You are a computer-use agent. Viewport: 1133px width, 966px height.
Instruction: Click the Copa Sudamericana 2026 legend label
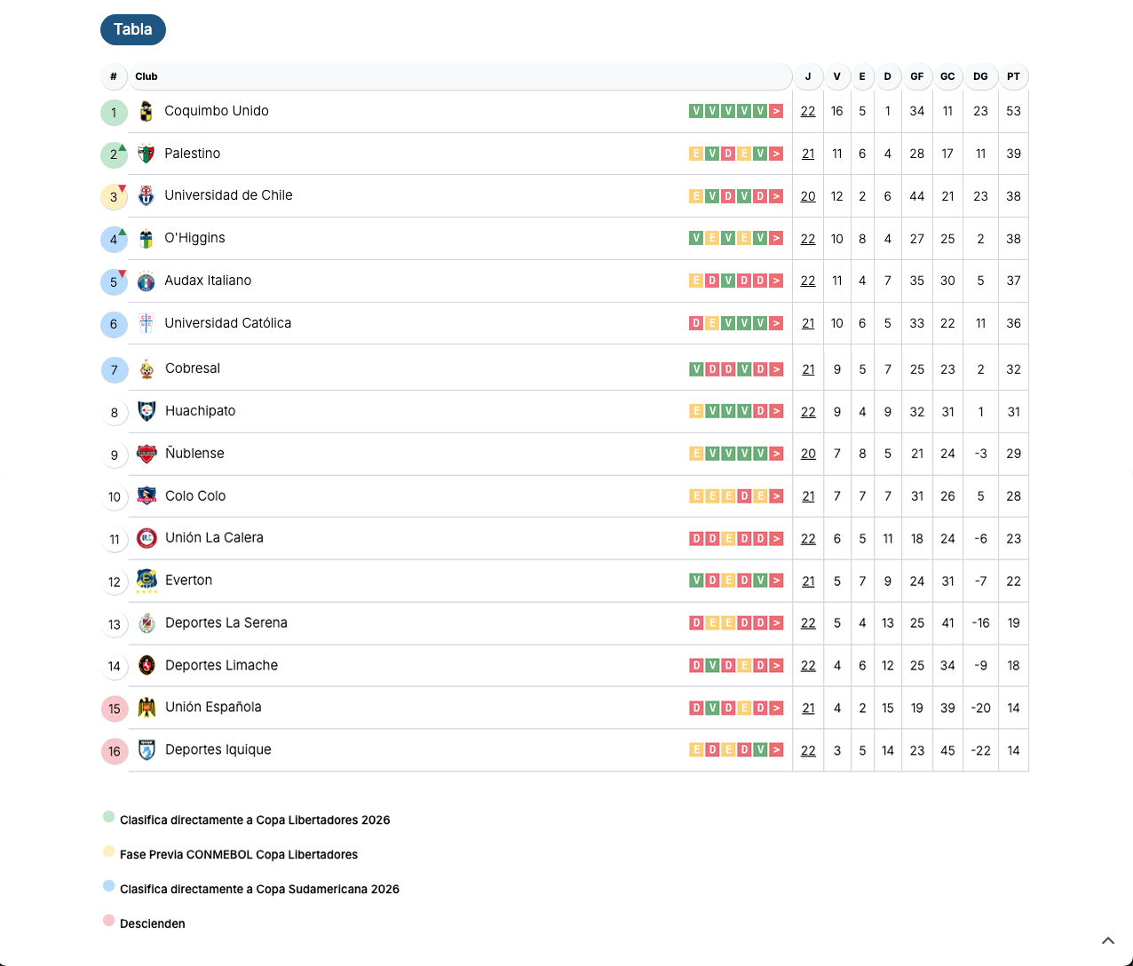click(259, 889)
